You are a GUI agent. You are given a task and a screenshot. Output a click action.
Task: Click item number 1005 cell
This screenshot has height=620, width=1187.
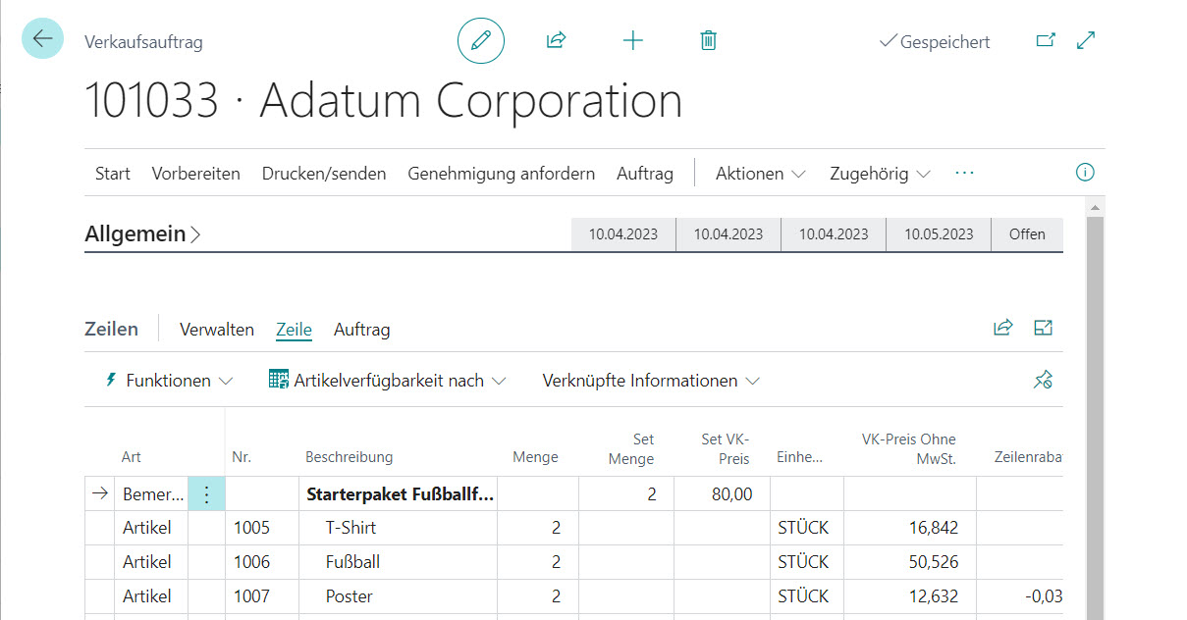262,528
